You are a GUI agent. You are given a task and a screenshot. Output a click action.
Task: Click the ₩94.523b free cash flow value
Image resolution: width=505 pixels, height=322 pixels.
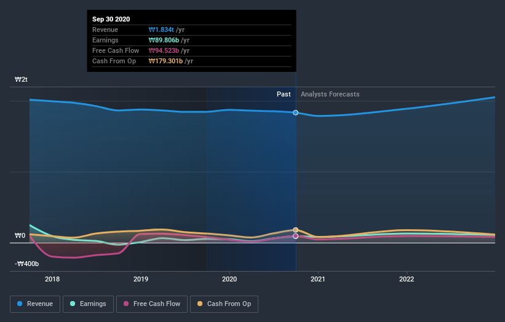pyautogui.click(x=164, y=50)
